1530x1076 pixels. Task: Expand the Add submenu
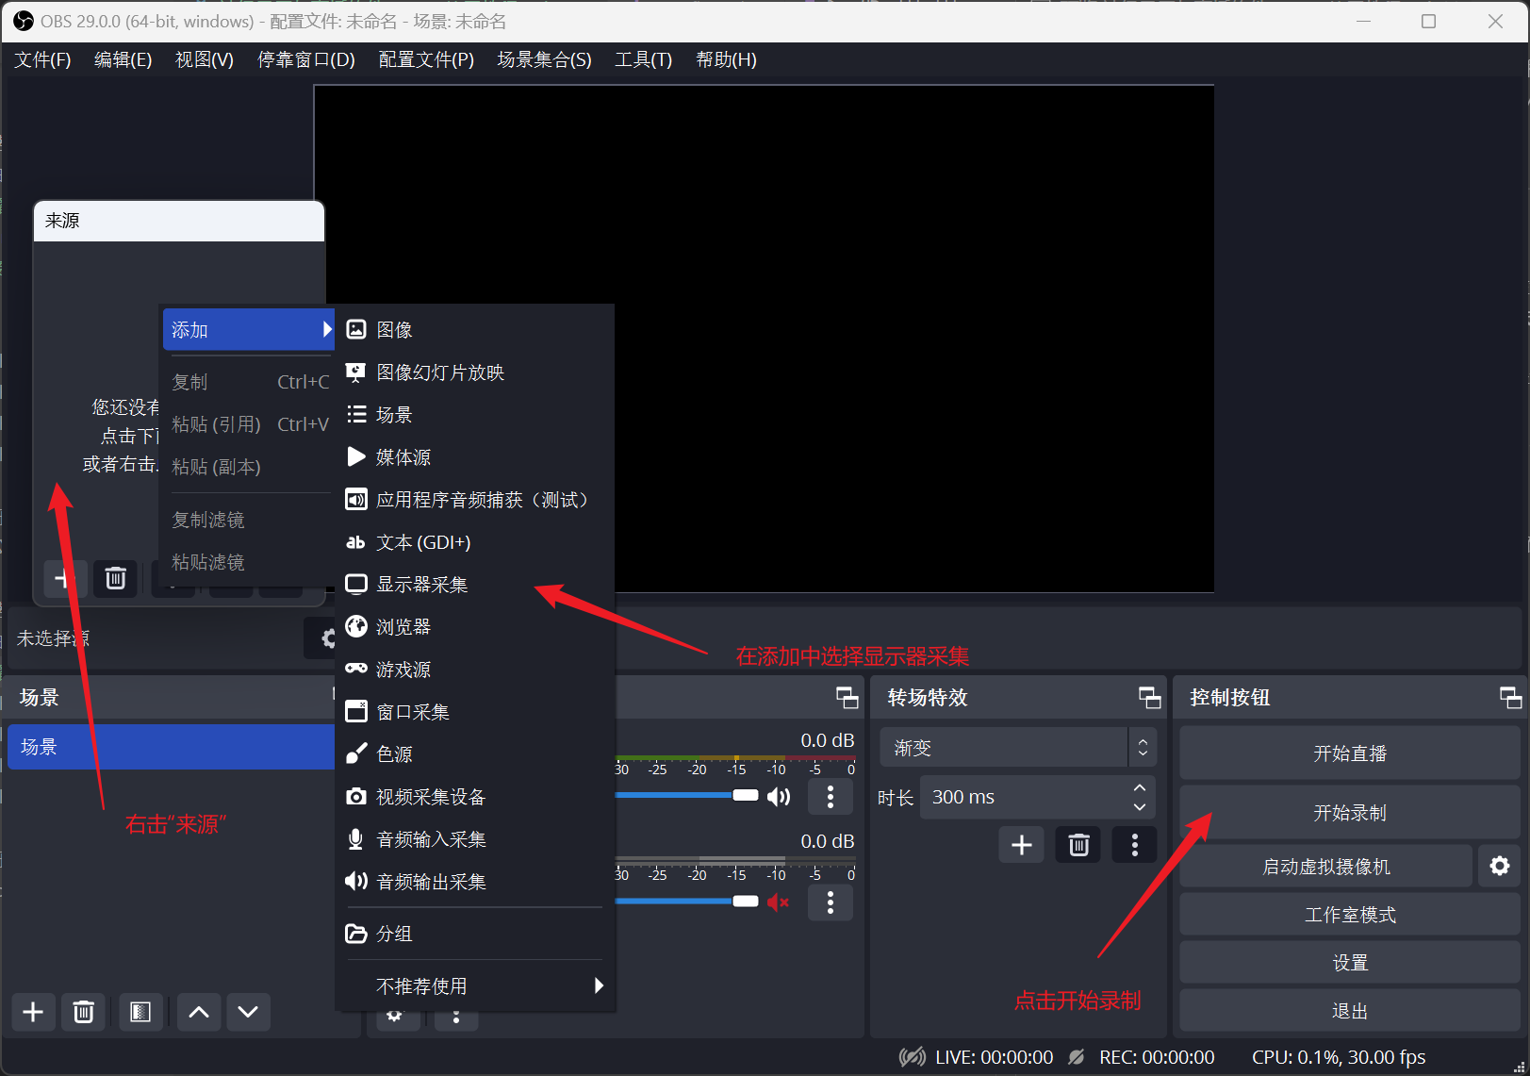pyautogui.click(x=249, y=329)
